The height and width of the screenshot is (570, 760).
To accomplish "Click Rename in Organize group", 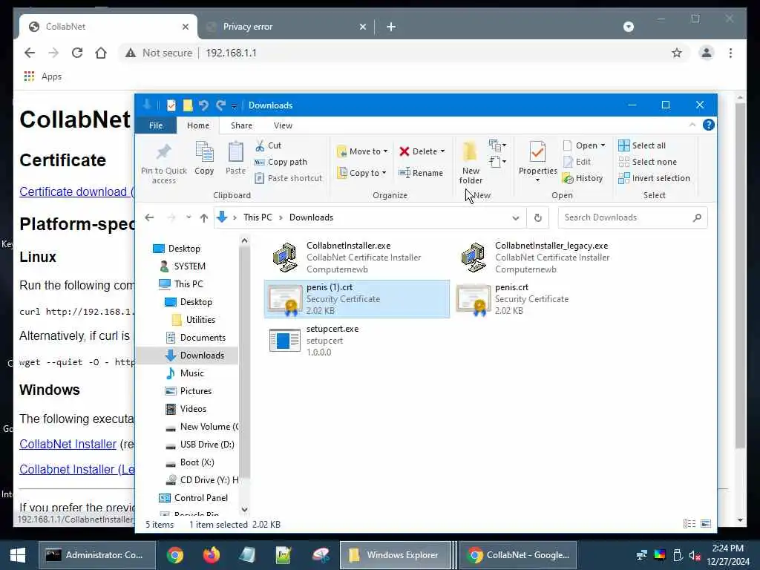I will [421, 173].
